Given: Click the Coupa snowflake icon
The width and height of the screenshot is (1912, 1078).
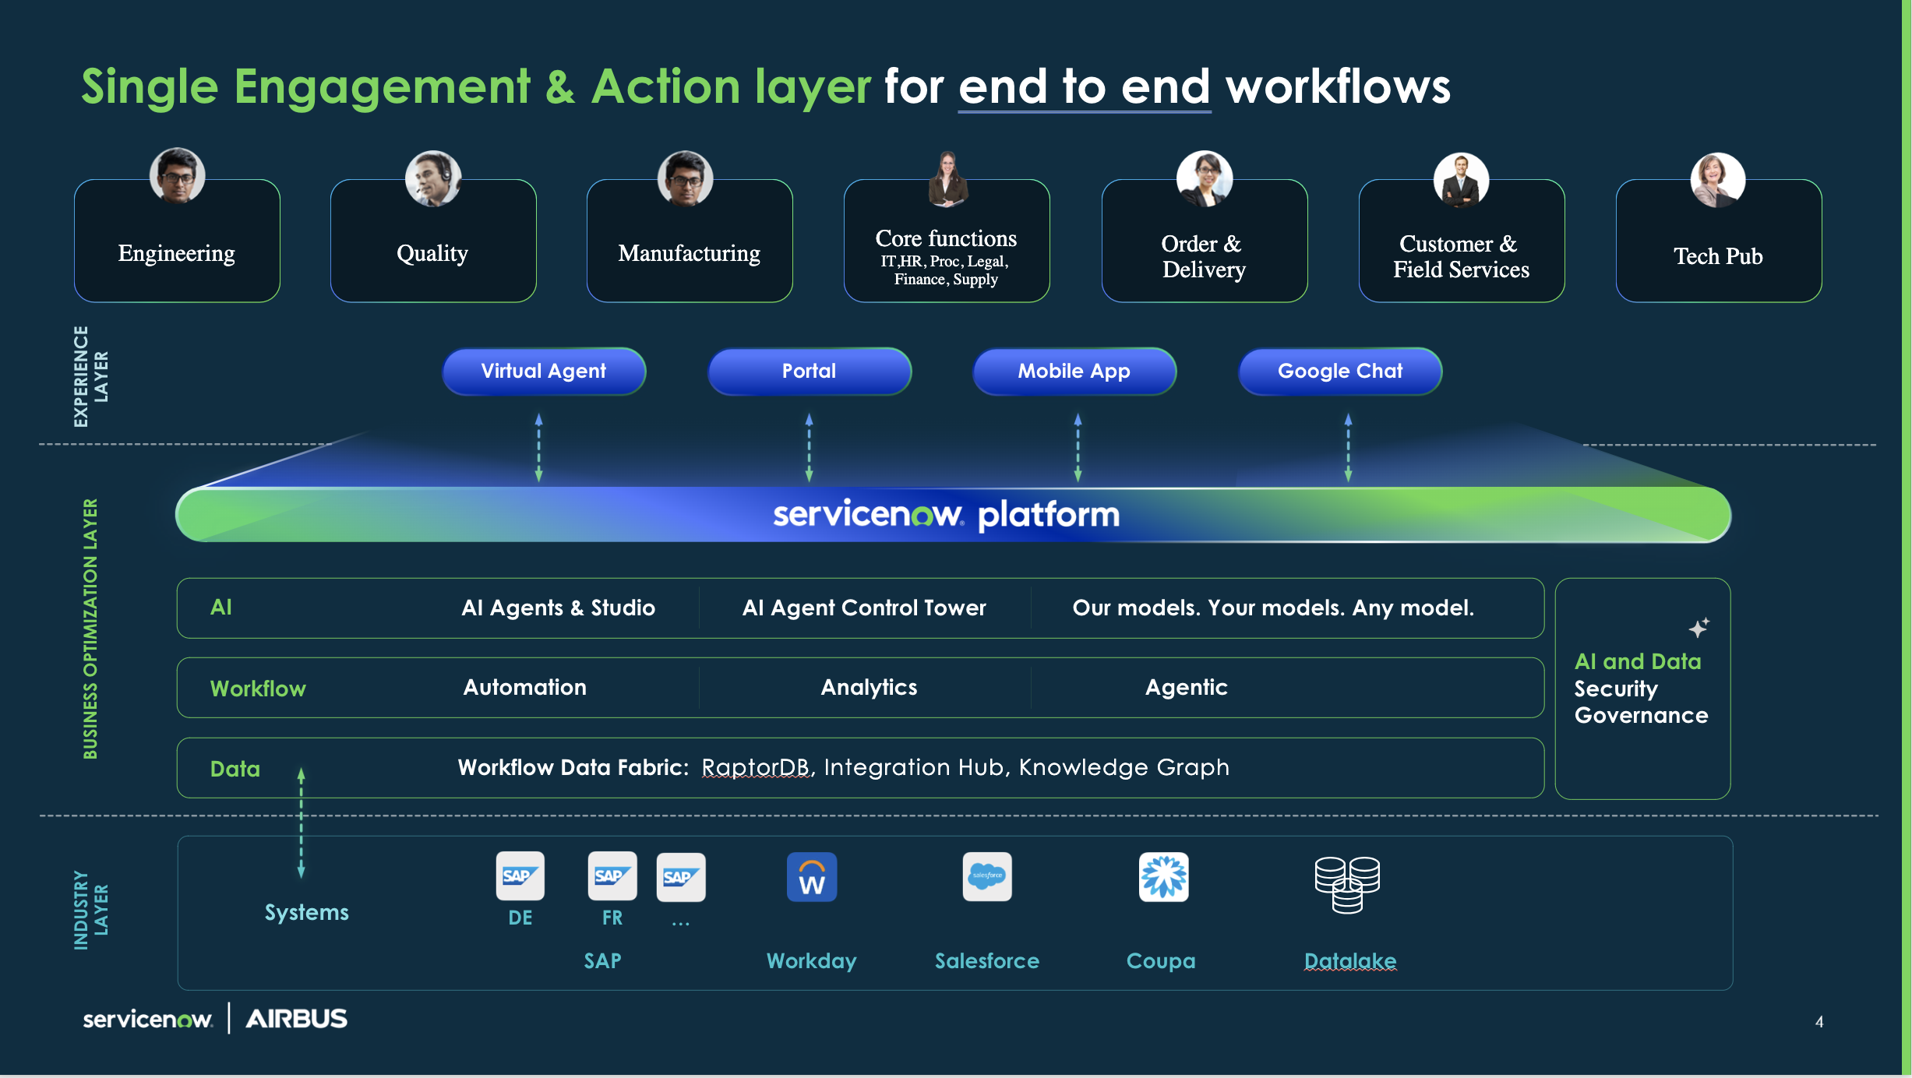Looking at the screenshot, I should 1164,876.
